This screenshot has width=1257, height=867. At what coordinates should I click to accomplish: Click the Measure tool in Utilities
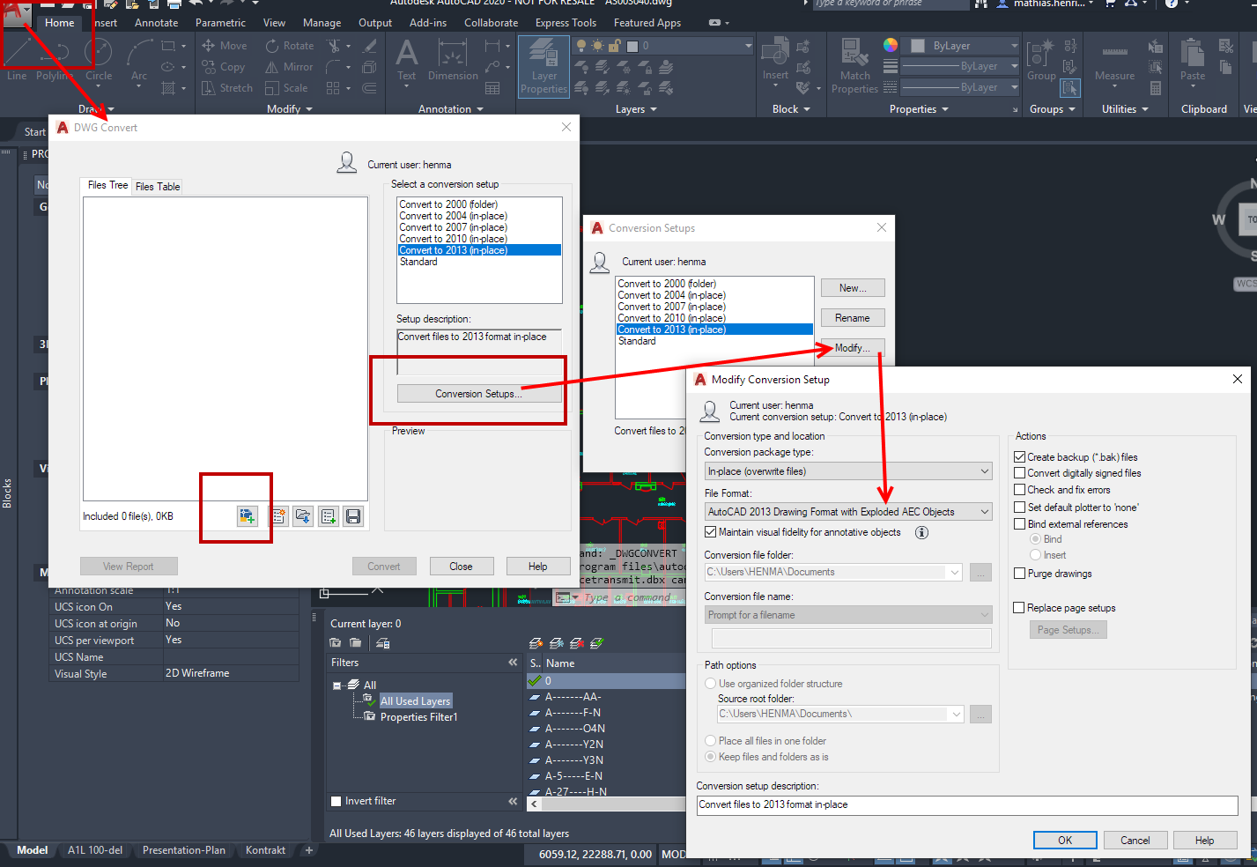click(1114, 60)
